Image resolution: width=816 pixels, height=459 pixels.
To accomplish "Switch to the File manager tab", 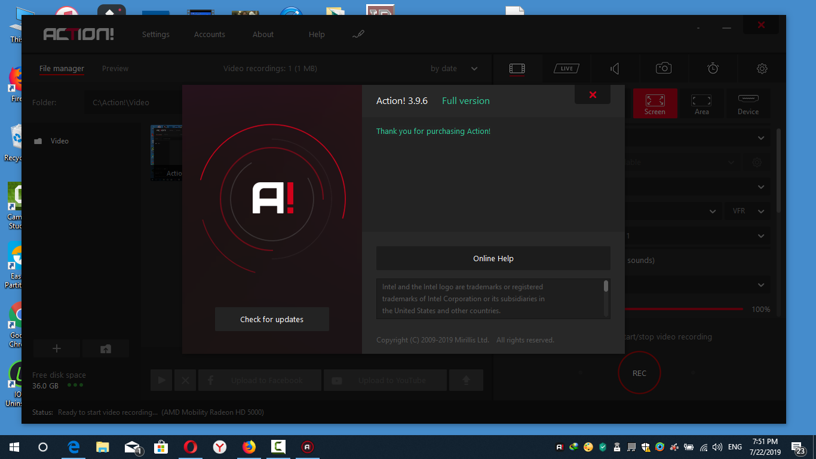I will (62, 69).
